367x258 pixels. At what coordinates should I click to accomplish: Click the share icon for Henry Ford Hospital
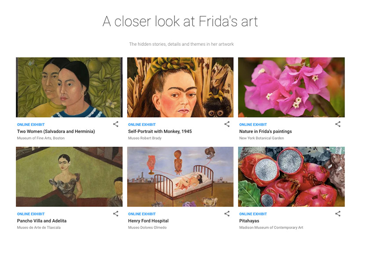point(227,214)
